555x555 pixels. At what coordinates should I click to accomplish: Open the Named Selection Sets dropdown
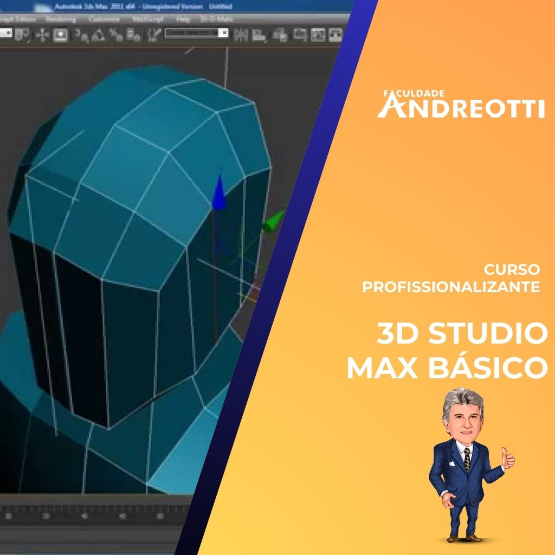pyautogui.click(x=196, y=33)
